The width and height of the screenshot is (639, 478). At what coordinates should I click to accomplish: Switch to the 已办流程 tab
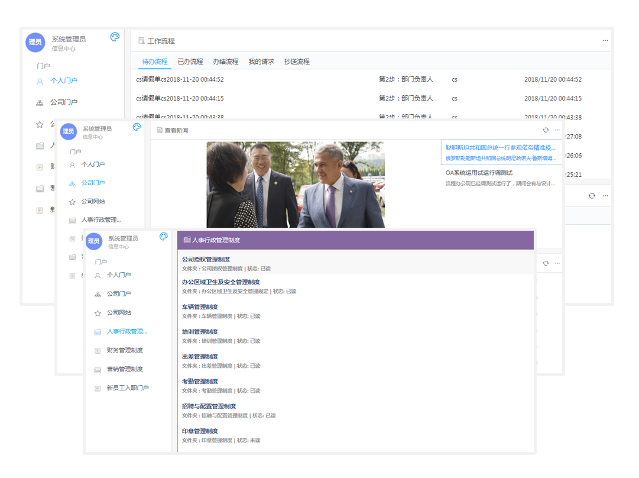tap(190, 62)
